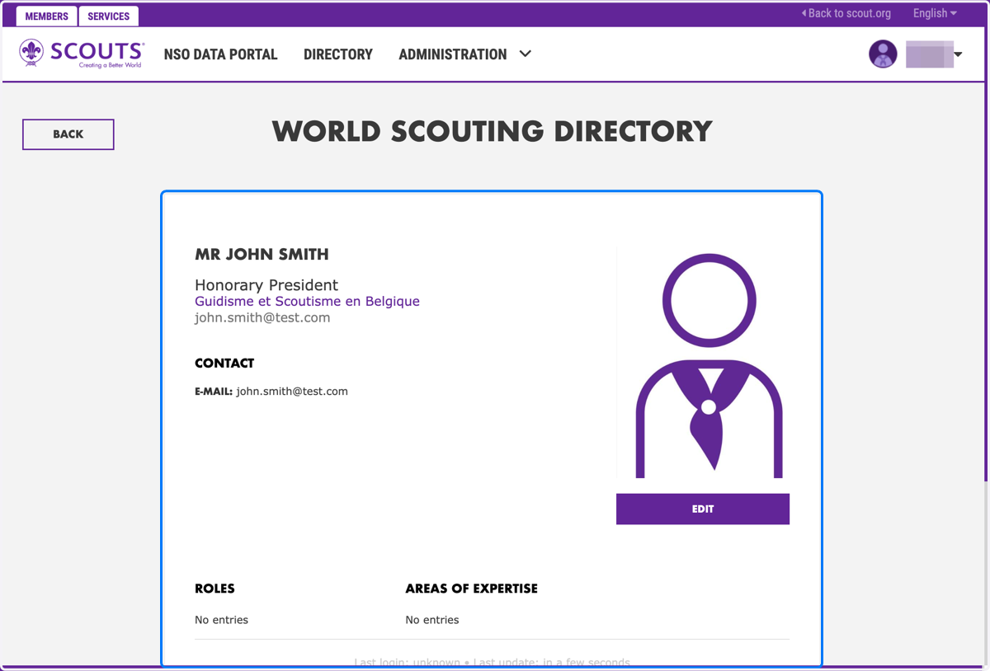The image size is (990, 671).
Task: Open NSO Data Portal menu item
Action: tap(221, 54)
